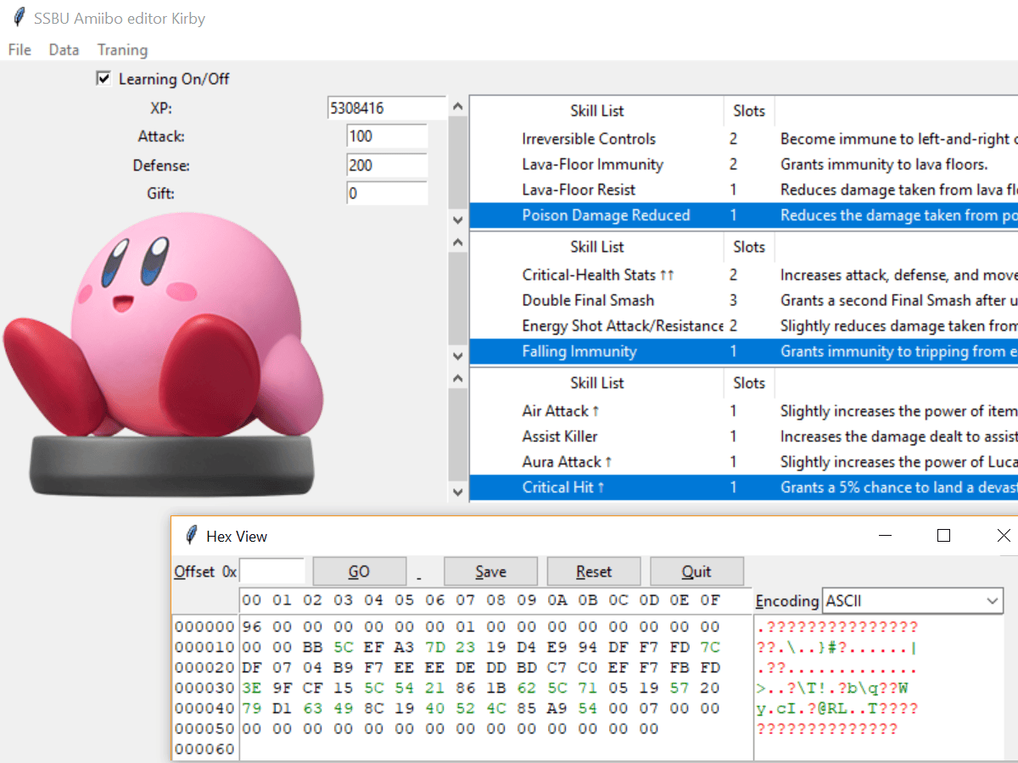Toggle the Learning On/Off checkbox
Viewport: 1018px width, 763px height.
coord(103,78)
